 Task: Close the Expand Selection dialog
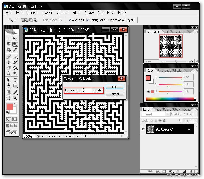(121, 79)
